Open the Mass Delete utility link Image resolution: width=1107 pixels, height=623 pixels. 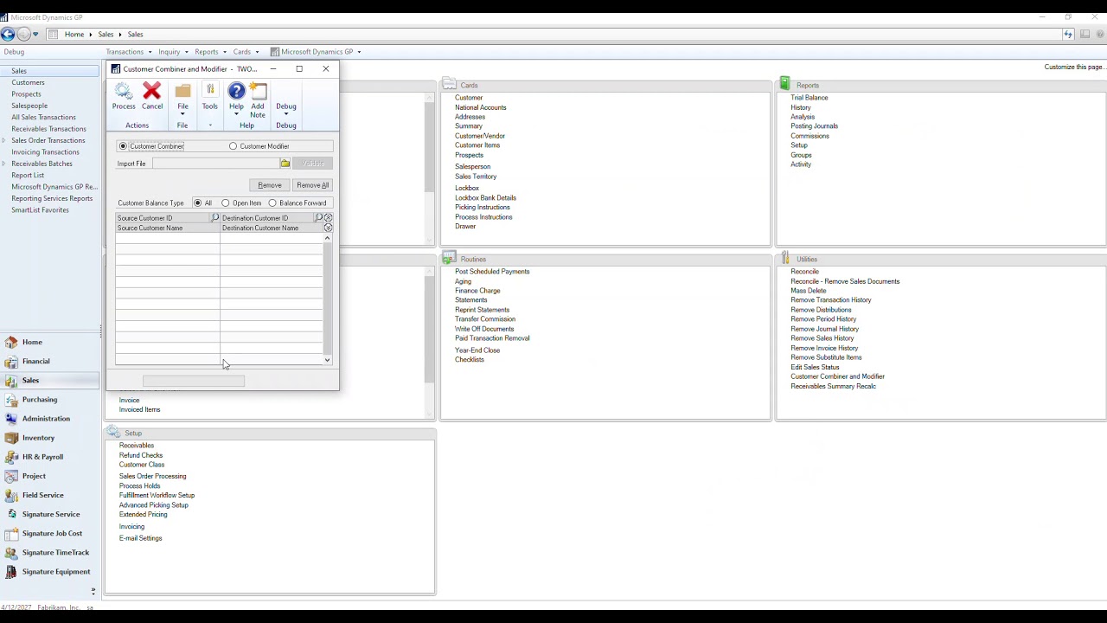click(808, 291)
